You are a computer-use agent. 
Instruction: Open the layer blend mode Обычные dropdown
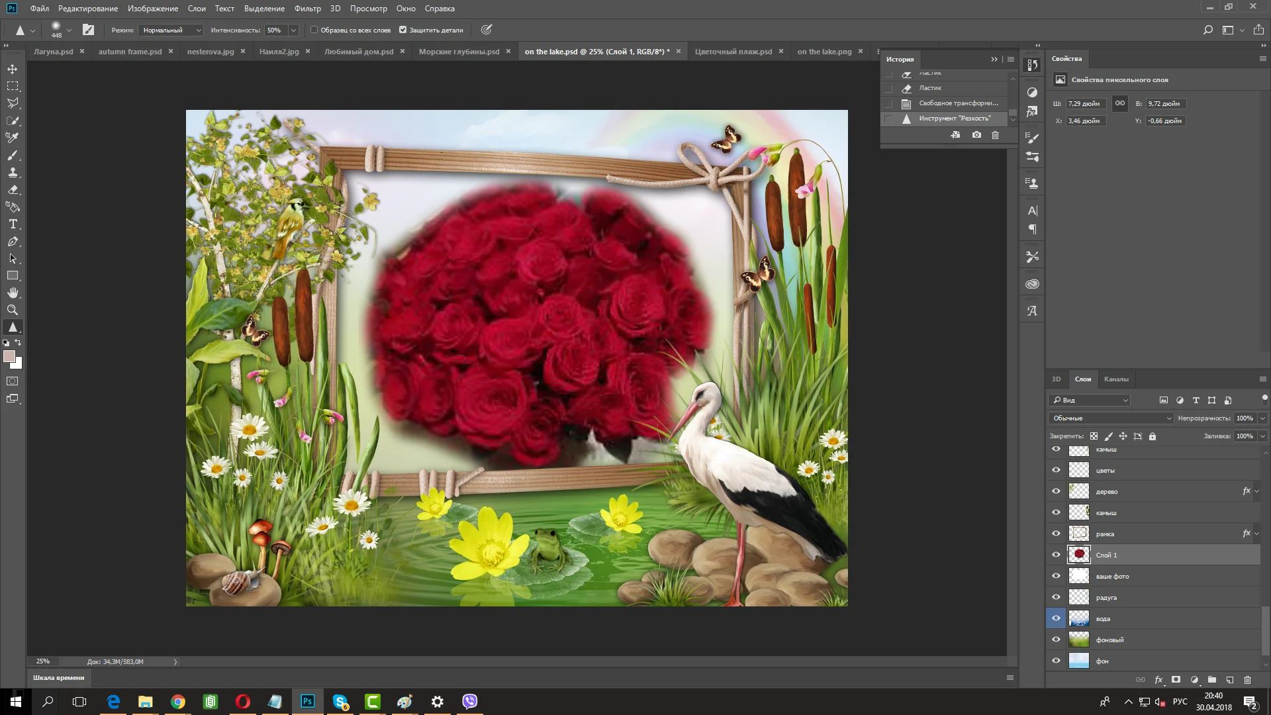(x=1111, y=418)
